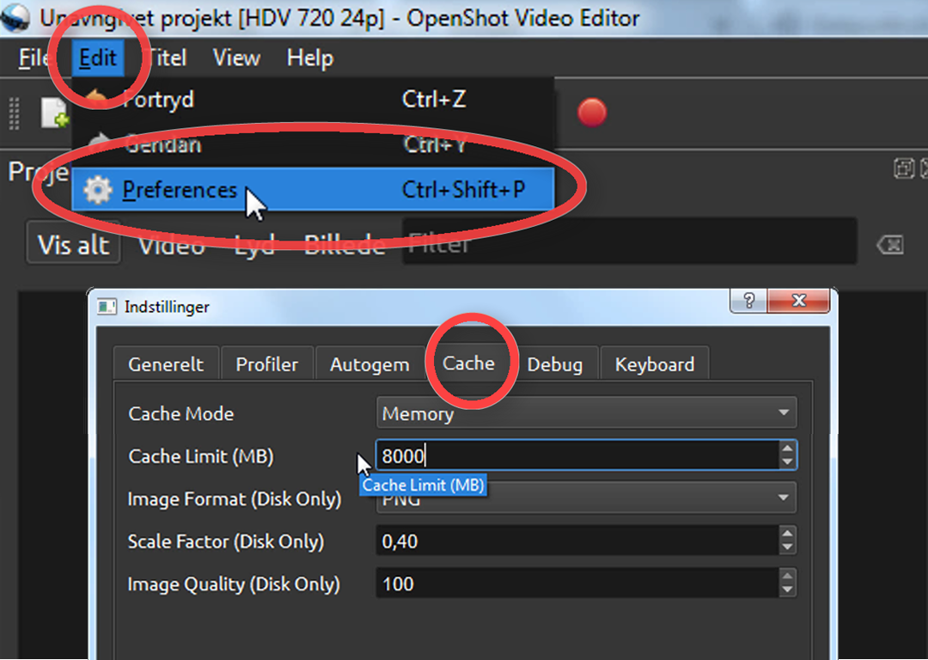Click the Preferences gear icon
The width and height of the screenshot is (928, 660).
[98, 190]
